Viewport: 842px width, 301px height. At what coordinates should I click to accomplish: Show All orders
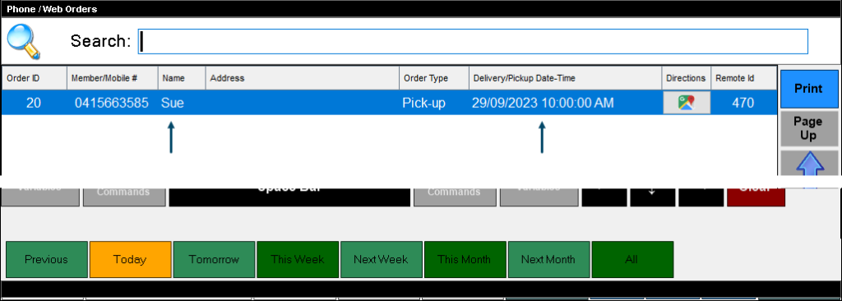pyautogui.click(x=632, y=260)
